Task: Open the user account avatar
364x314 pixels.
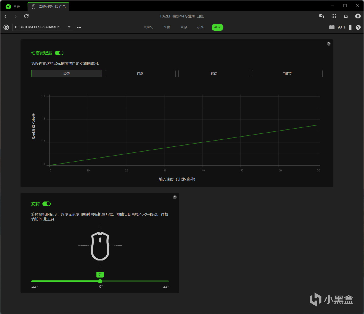Action: (358, 16)
